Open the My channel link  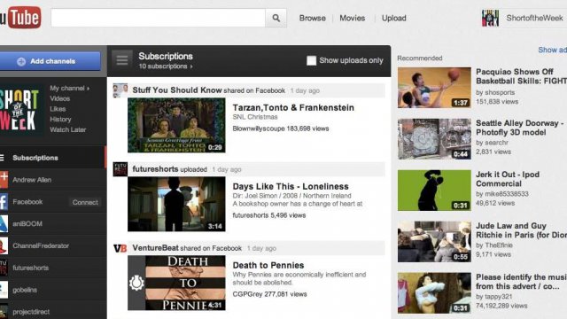pyautogui.click(x=70, y=89)
